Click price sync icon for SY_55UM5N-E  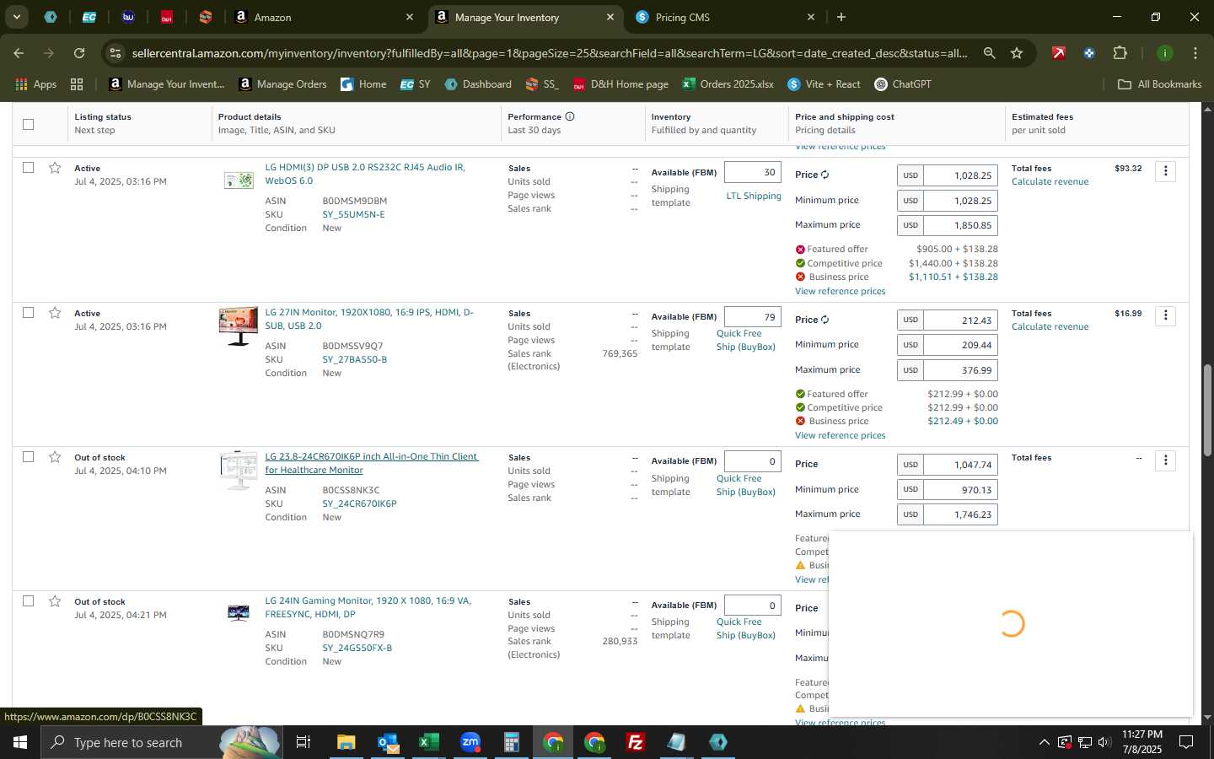click(825, 175)
